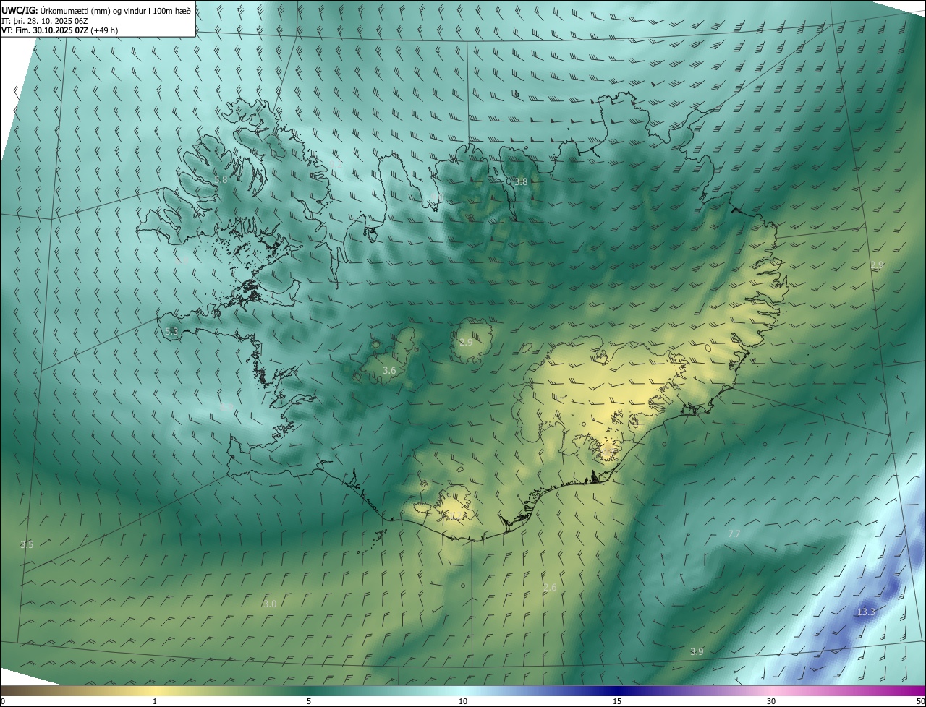926x707 pixels.
Task: Click the 3.6 value label on Langjökull glacier
Action: (x=389, y=371)
